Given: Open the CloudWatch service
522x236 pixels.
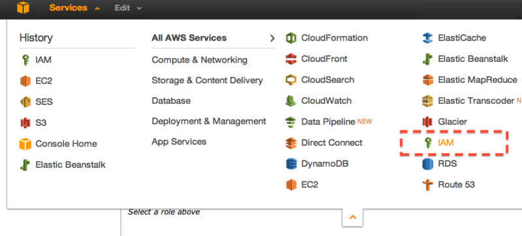Looking at the screenshot, I should click(326, 100).
